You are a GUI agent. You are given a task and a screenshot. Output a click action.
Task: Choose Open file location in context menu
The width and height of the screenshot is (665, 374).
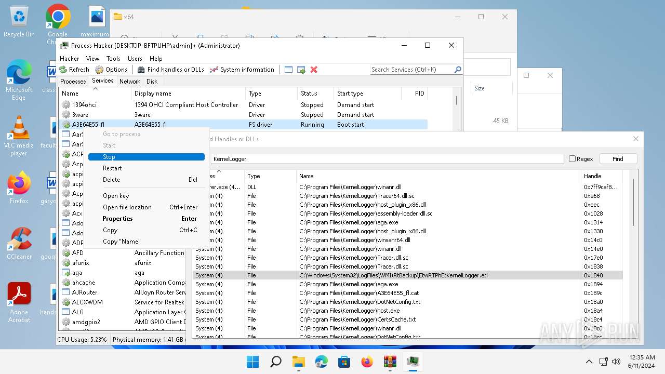pos(147,207)
